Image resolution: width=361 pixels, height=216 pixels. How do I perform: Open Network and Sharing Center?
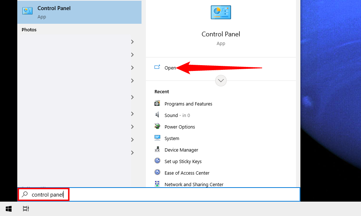[x=194, y=184]
